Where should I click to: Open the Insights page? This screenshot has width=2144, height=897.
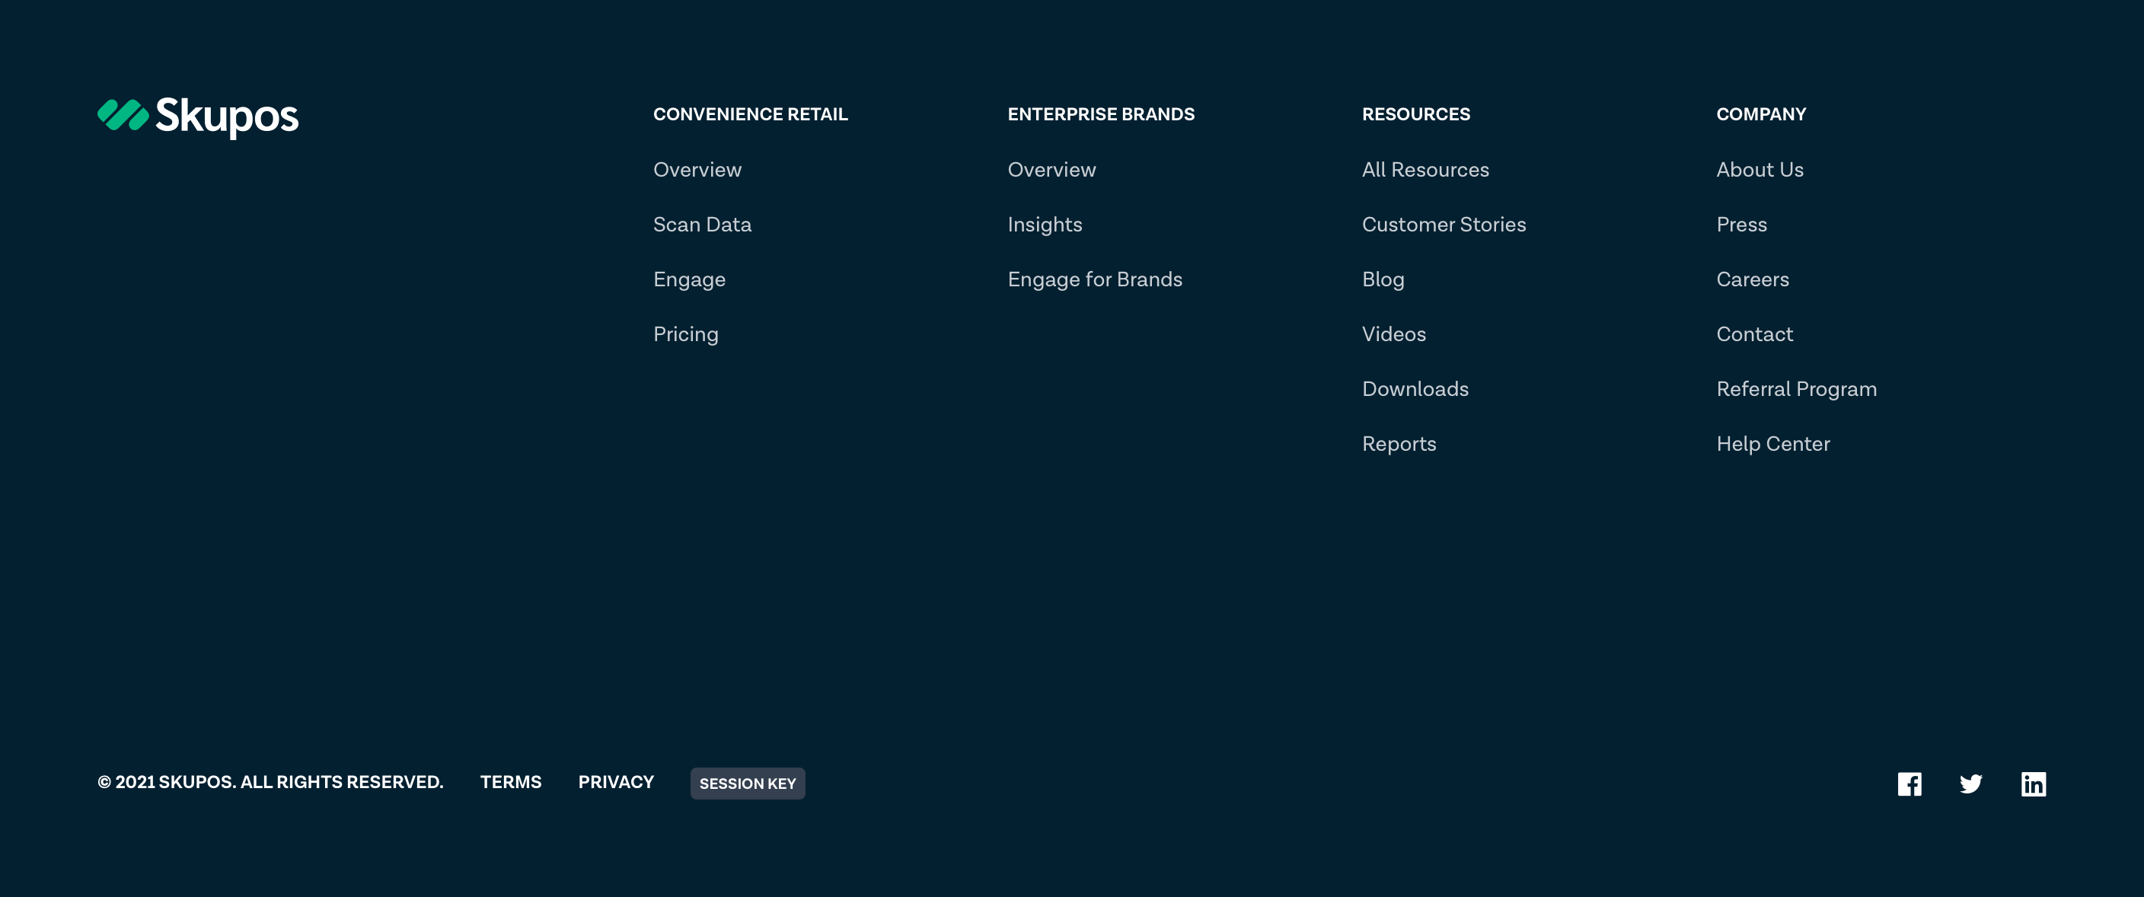tap(1045, 224)
